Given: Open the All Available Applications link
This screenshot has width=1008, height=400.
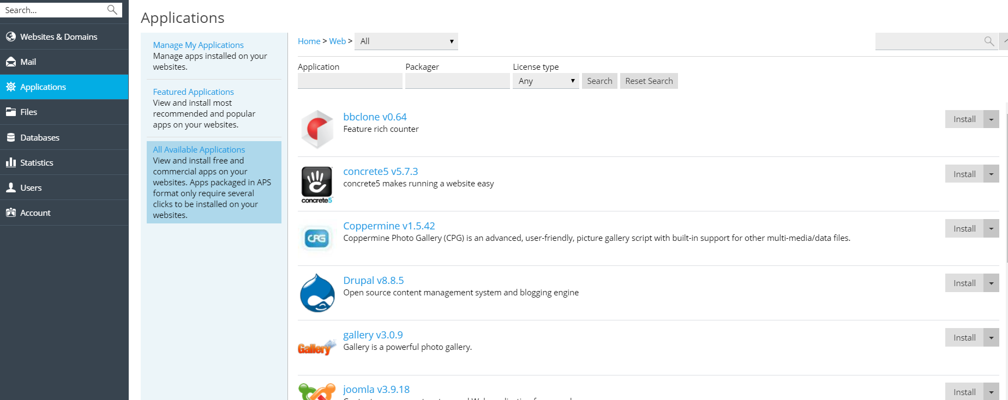Looking at the screenshot, I should coord(199,149).
